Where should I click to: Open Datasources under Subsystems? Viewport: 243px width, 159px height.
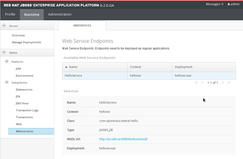(24, 89)
